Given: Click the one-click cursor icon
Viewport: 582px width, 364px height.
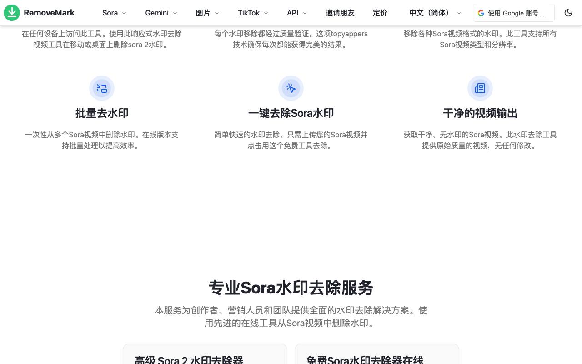Looking at the screenshot, I should 291,88.
